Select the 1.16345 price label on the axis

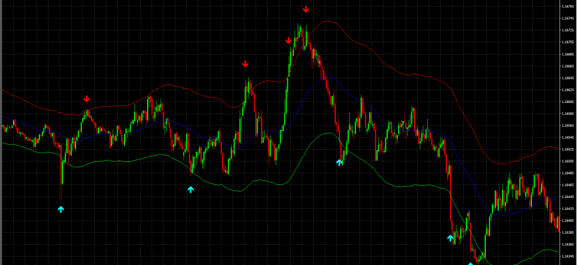coord(567,256)
